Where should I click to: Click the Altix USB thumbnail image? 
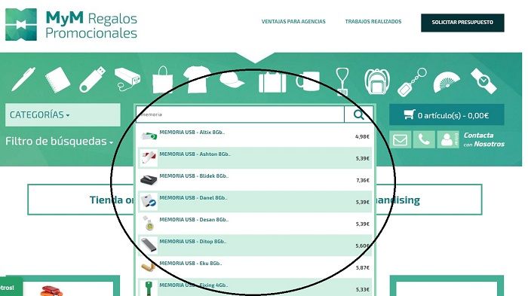[x=149, y=136]
